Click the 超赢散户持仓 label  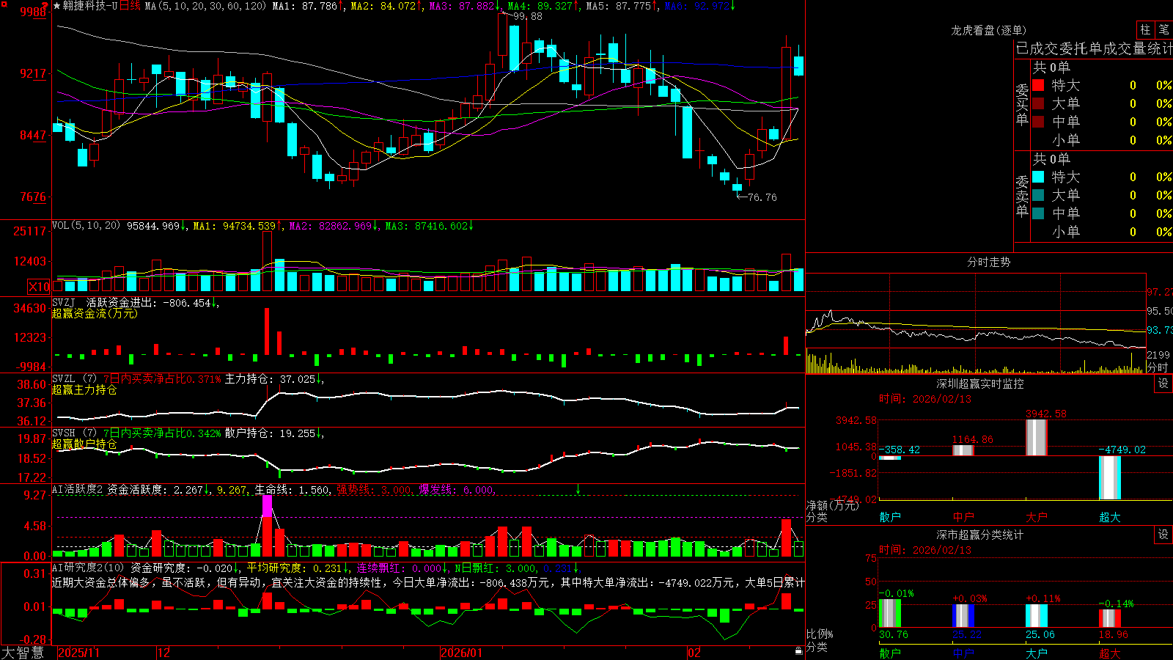84,444
